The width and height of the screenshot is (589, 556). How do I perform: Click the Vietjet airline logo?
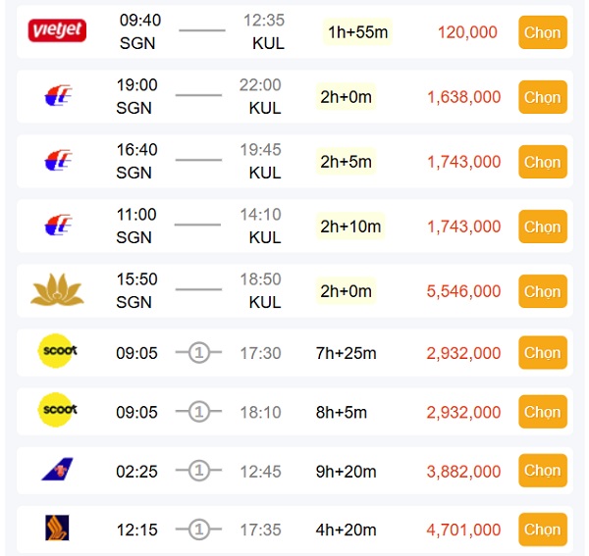(x=57, y=31)
